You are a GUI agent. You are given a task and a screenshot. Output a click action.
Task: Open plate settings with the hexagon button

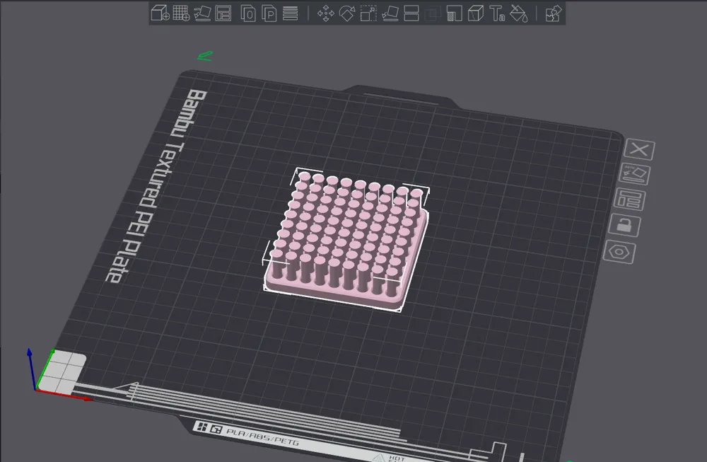pyautogui.click(x=619, y=252)
